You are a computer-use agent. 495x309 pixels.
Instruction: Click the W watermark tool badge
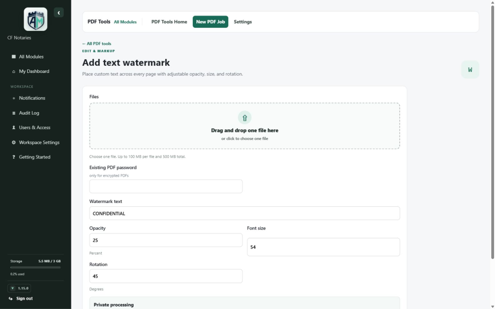coord(470,70)
